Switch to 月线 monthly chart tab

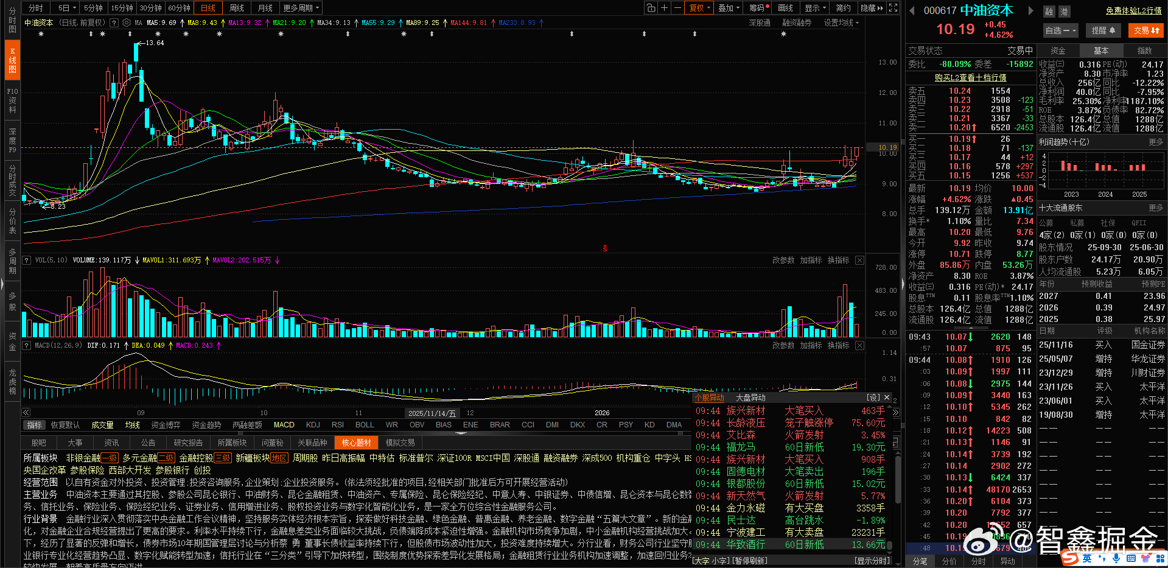[x=265, y=8]
